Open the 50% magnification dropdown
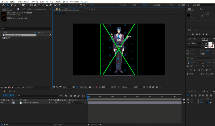This screenshot has height=126, width=215. pos(67,87)
